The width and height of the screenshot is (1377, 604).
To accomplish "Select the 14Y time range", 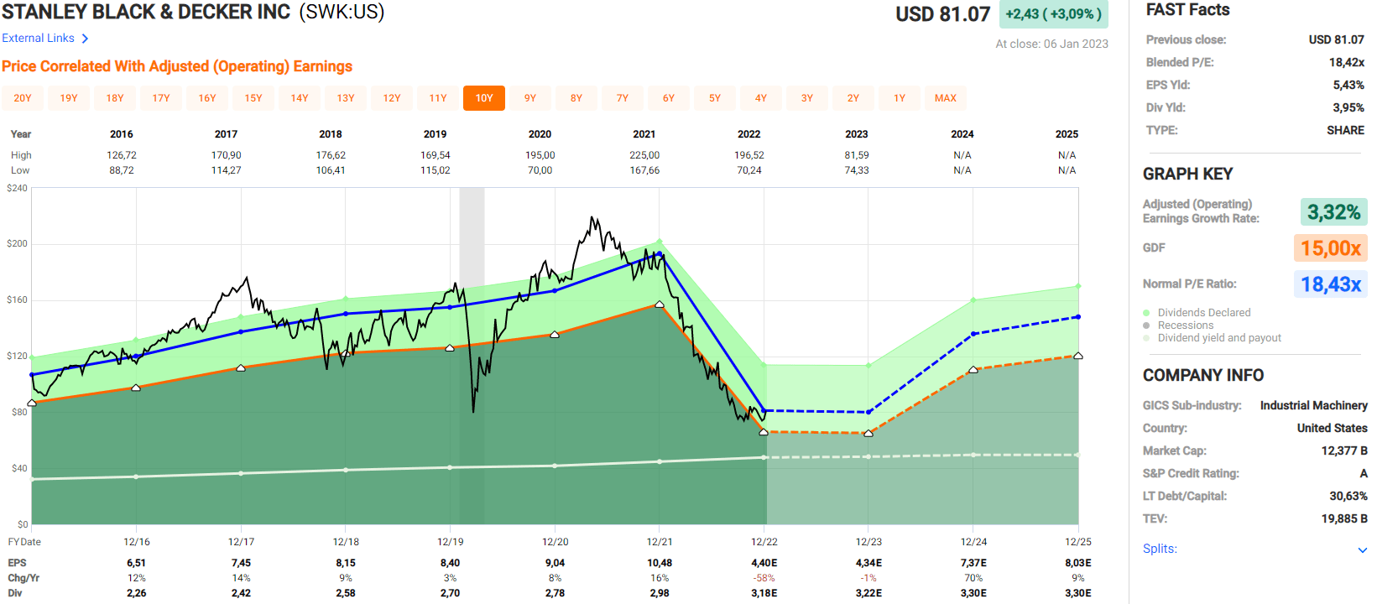I will (300, 98).
